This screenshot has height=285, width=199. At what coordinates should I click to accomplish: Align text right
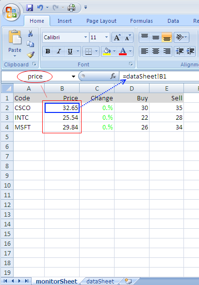(166, 51)
